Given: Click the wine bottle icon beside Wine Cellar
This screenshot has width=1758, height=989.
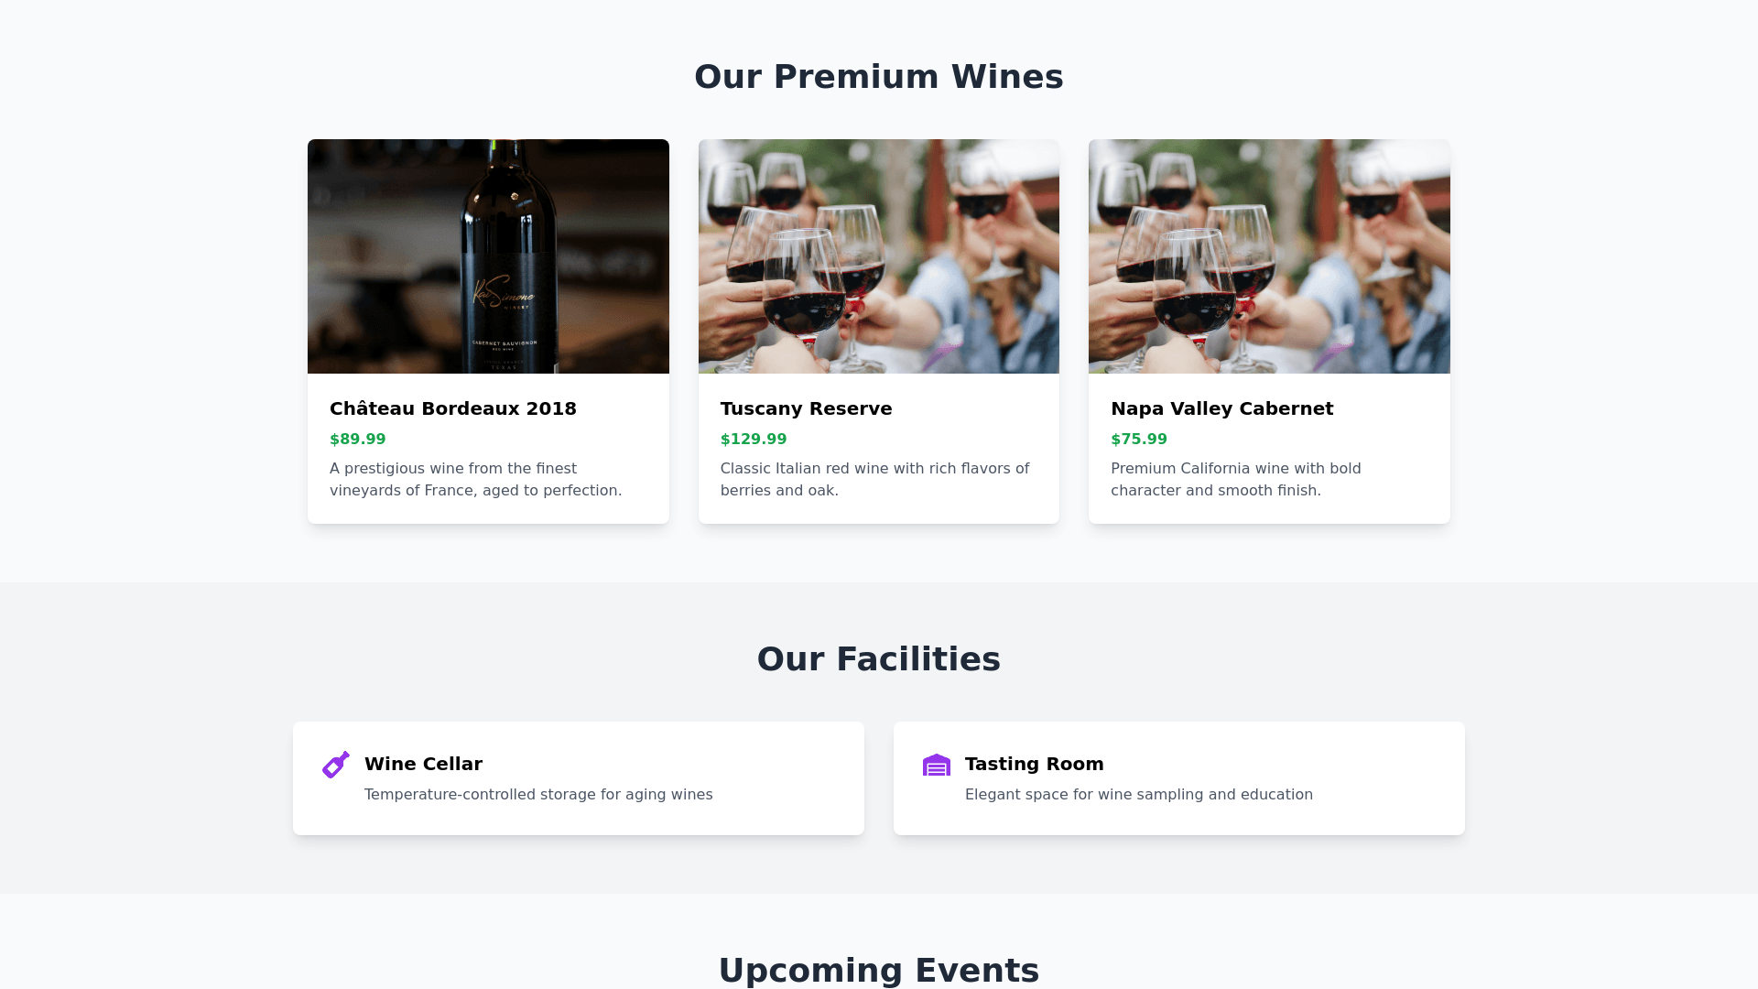Looking at the screenshot, I should click(x=336, y=765).
